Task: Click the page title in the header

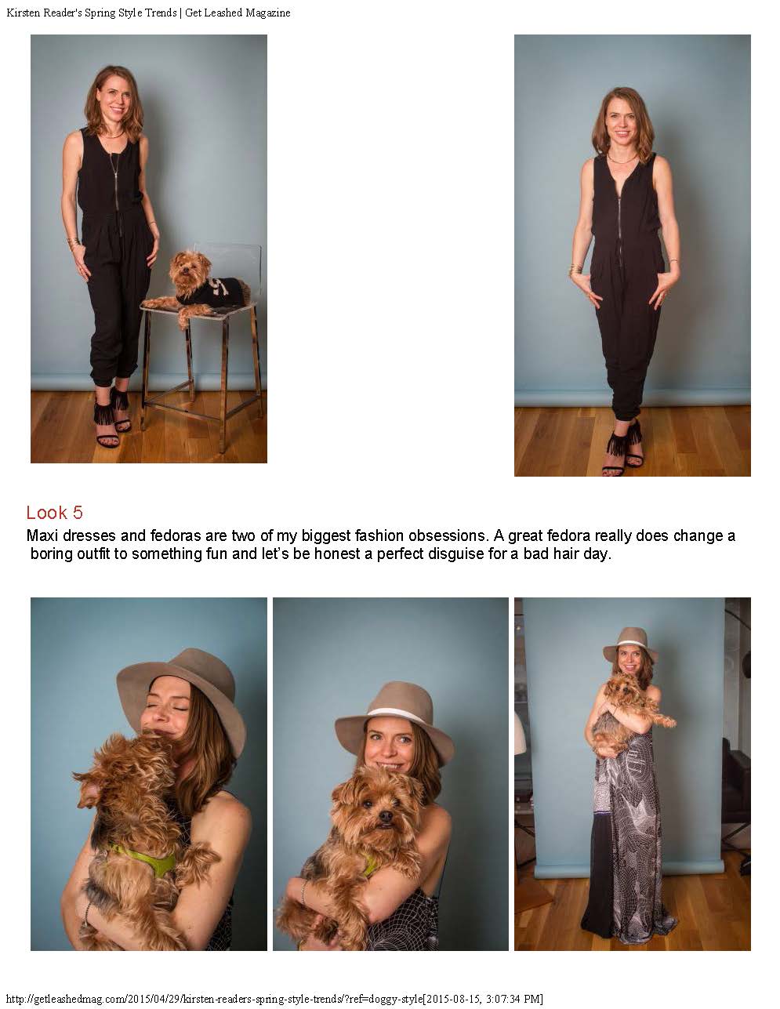Action: coord(148,13)
